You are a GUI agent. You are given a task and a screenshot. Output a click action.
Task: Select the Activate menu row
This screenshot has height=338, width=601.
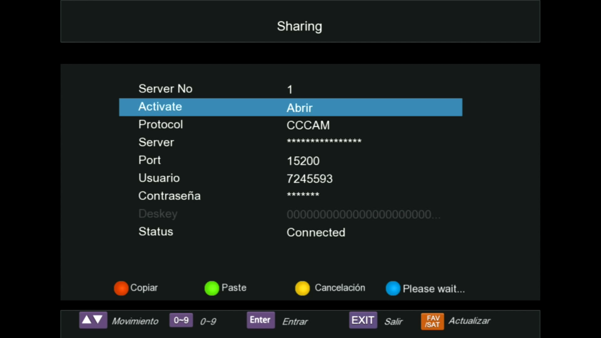160,107
